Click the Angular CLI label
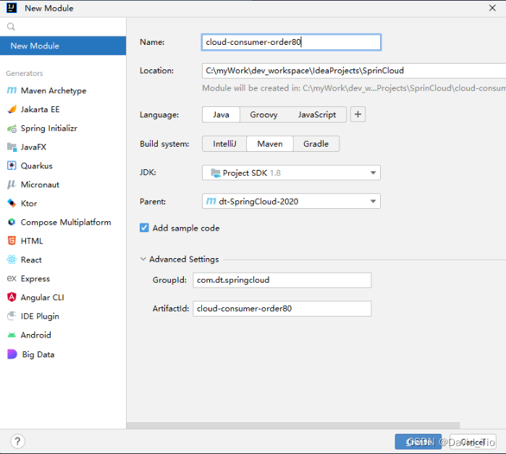 click(x=42, y=297)
